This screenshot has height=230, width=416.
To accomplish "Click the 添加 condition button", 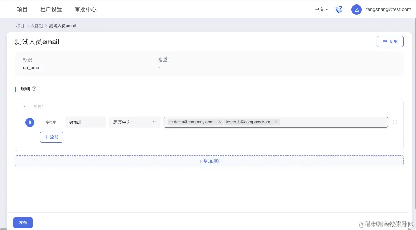I will [52, 137].
